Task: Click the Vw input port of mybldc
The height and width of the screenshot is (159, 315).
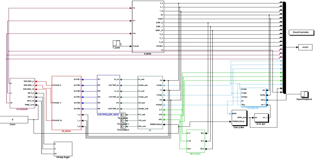Action: (134, 34)
